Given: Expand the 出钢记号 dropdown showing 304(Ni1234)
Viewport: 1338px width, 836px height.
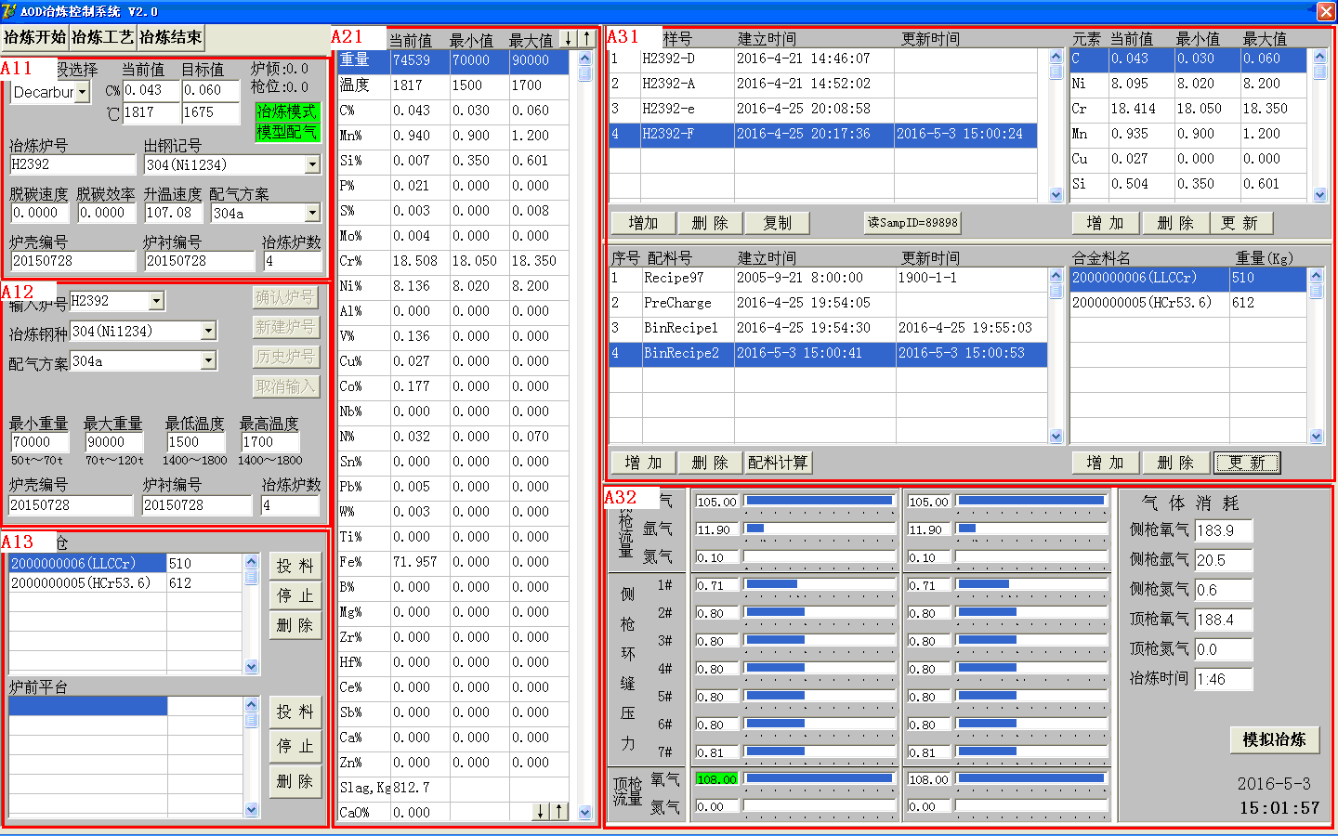Looking at the screenshot, I should pyautogui.click(x=312, y=164).
